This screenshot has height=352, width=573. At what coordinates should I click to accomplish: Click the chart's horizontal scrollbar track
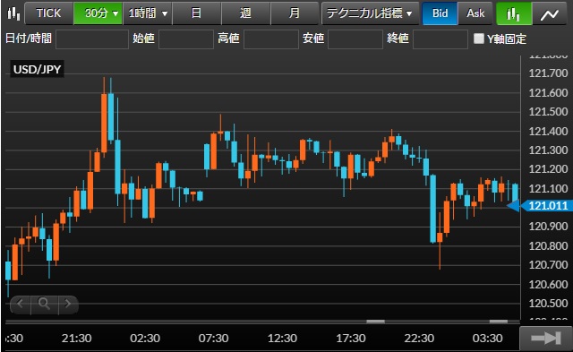coord(262,322)
